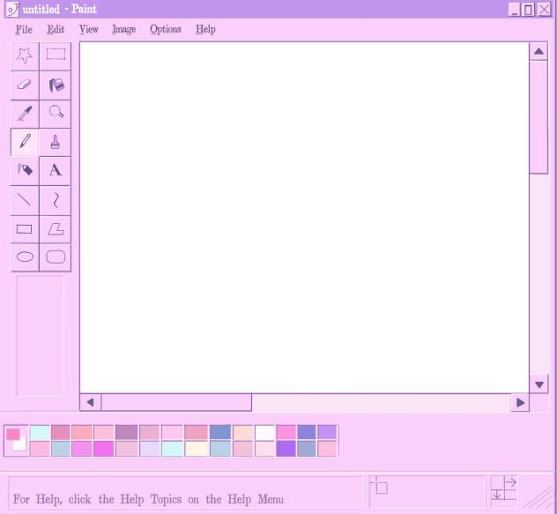Open the Edit menu
The height and width of the screenshot is (514, 557).
click(x=56, y=29)
